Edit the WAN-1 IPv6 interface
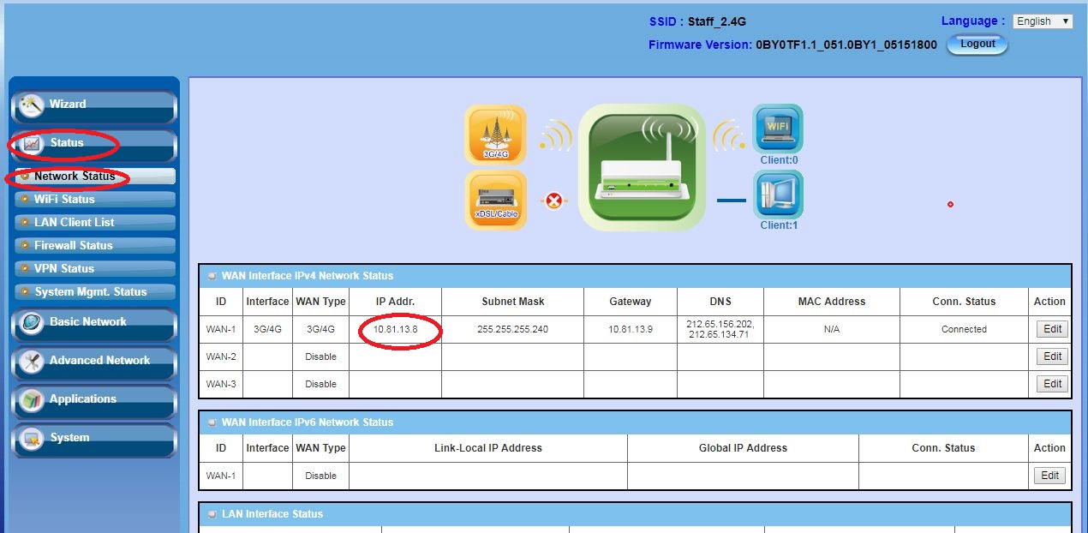 pos(1052,476)
